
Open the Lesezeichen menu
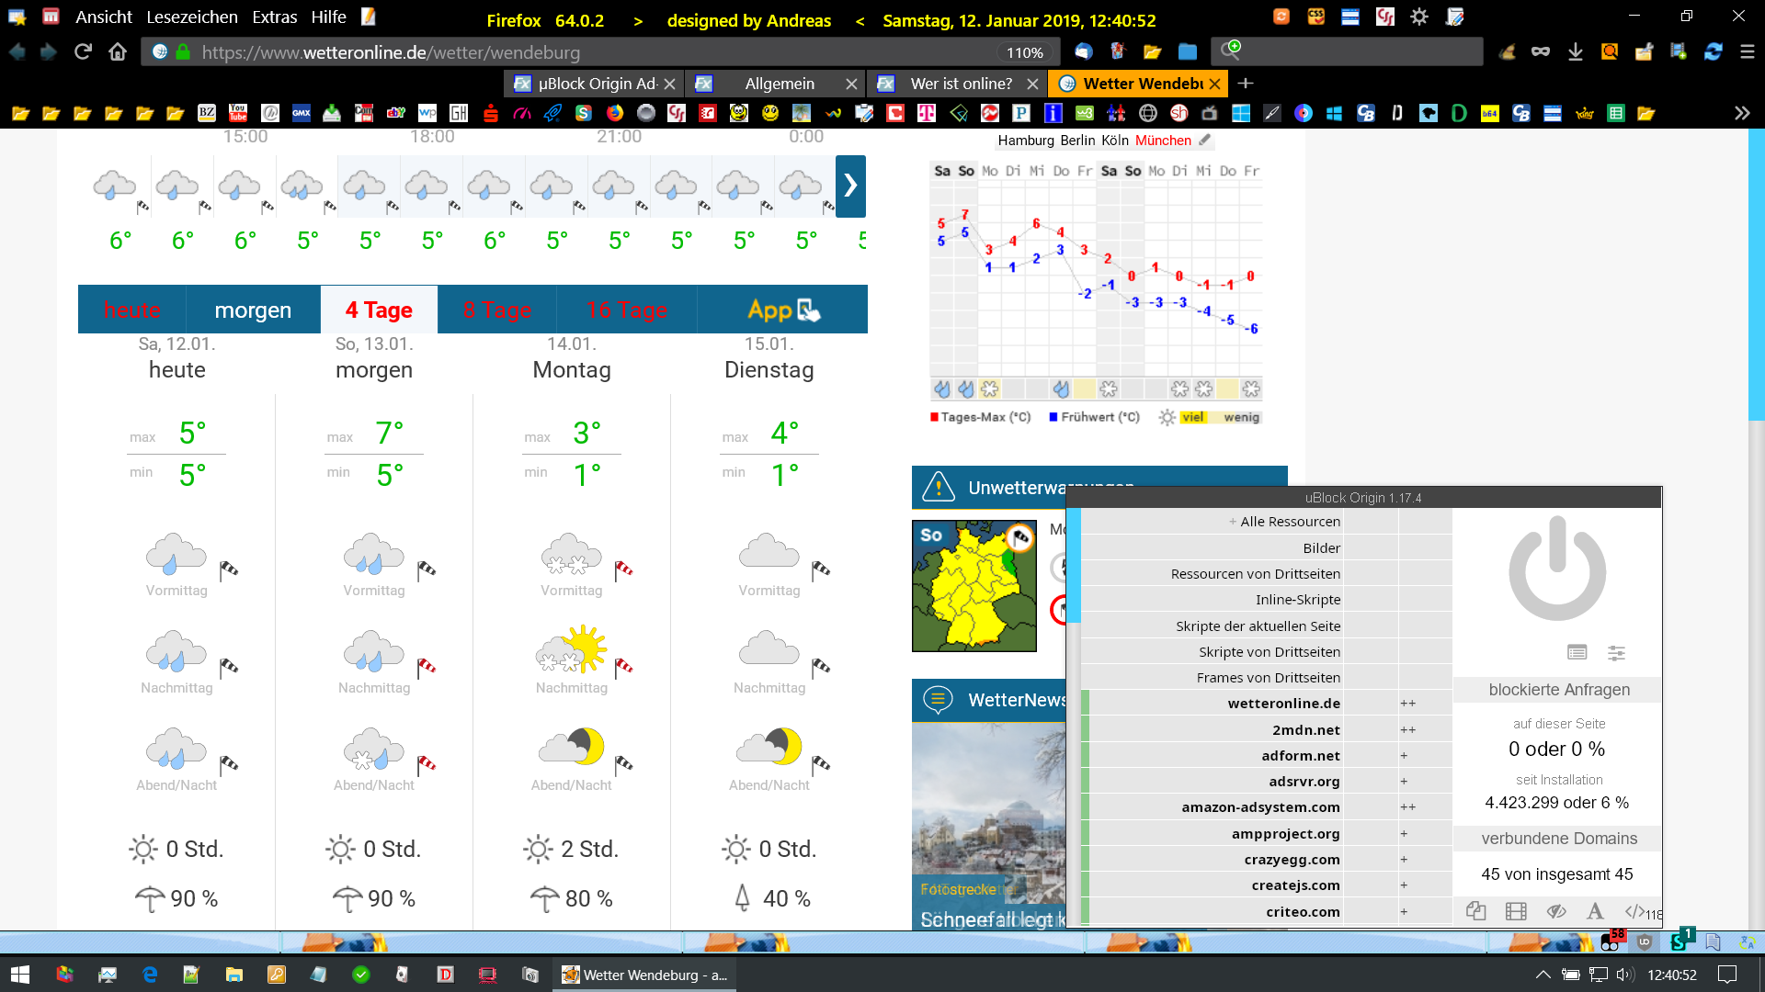pos(191,17)
